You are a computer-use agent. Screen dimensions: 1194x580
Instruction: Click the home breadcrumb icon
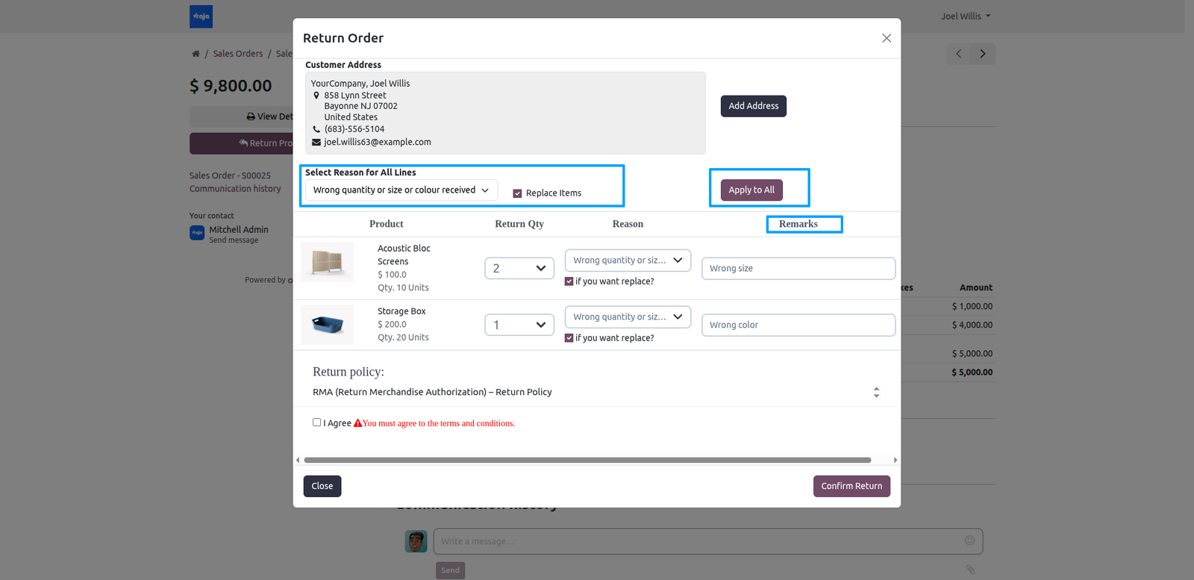click(196, 54)
